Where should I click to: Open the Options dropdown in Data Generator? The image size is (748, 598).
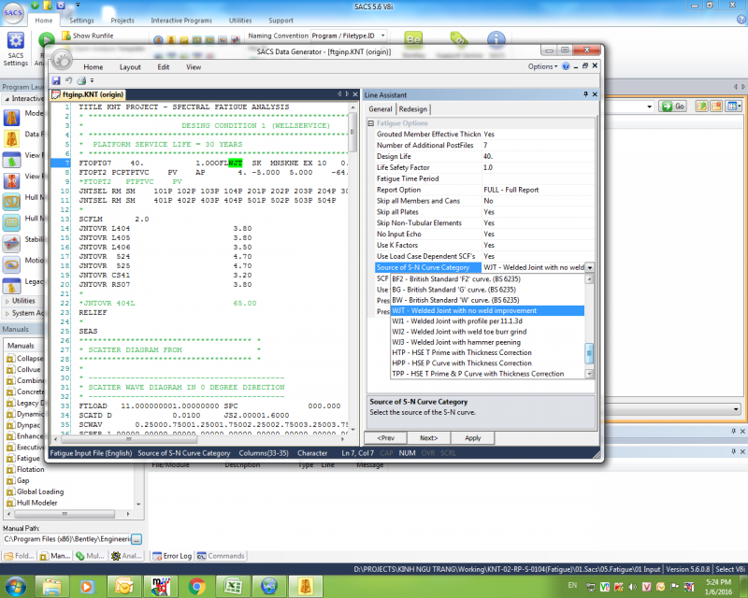542,66
